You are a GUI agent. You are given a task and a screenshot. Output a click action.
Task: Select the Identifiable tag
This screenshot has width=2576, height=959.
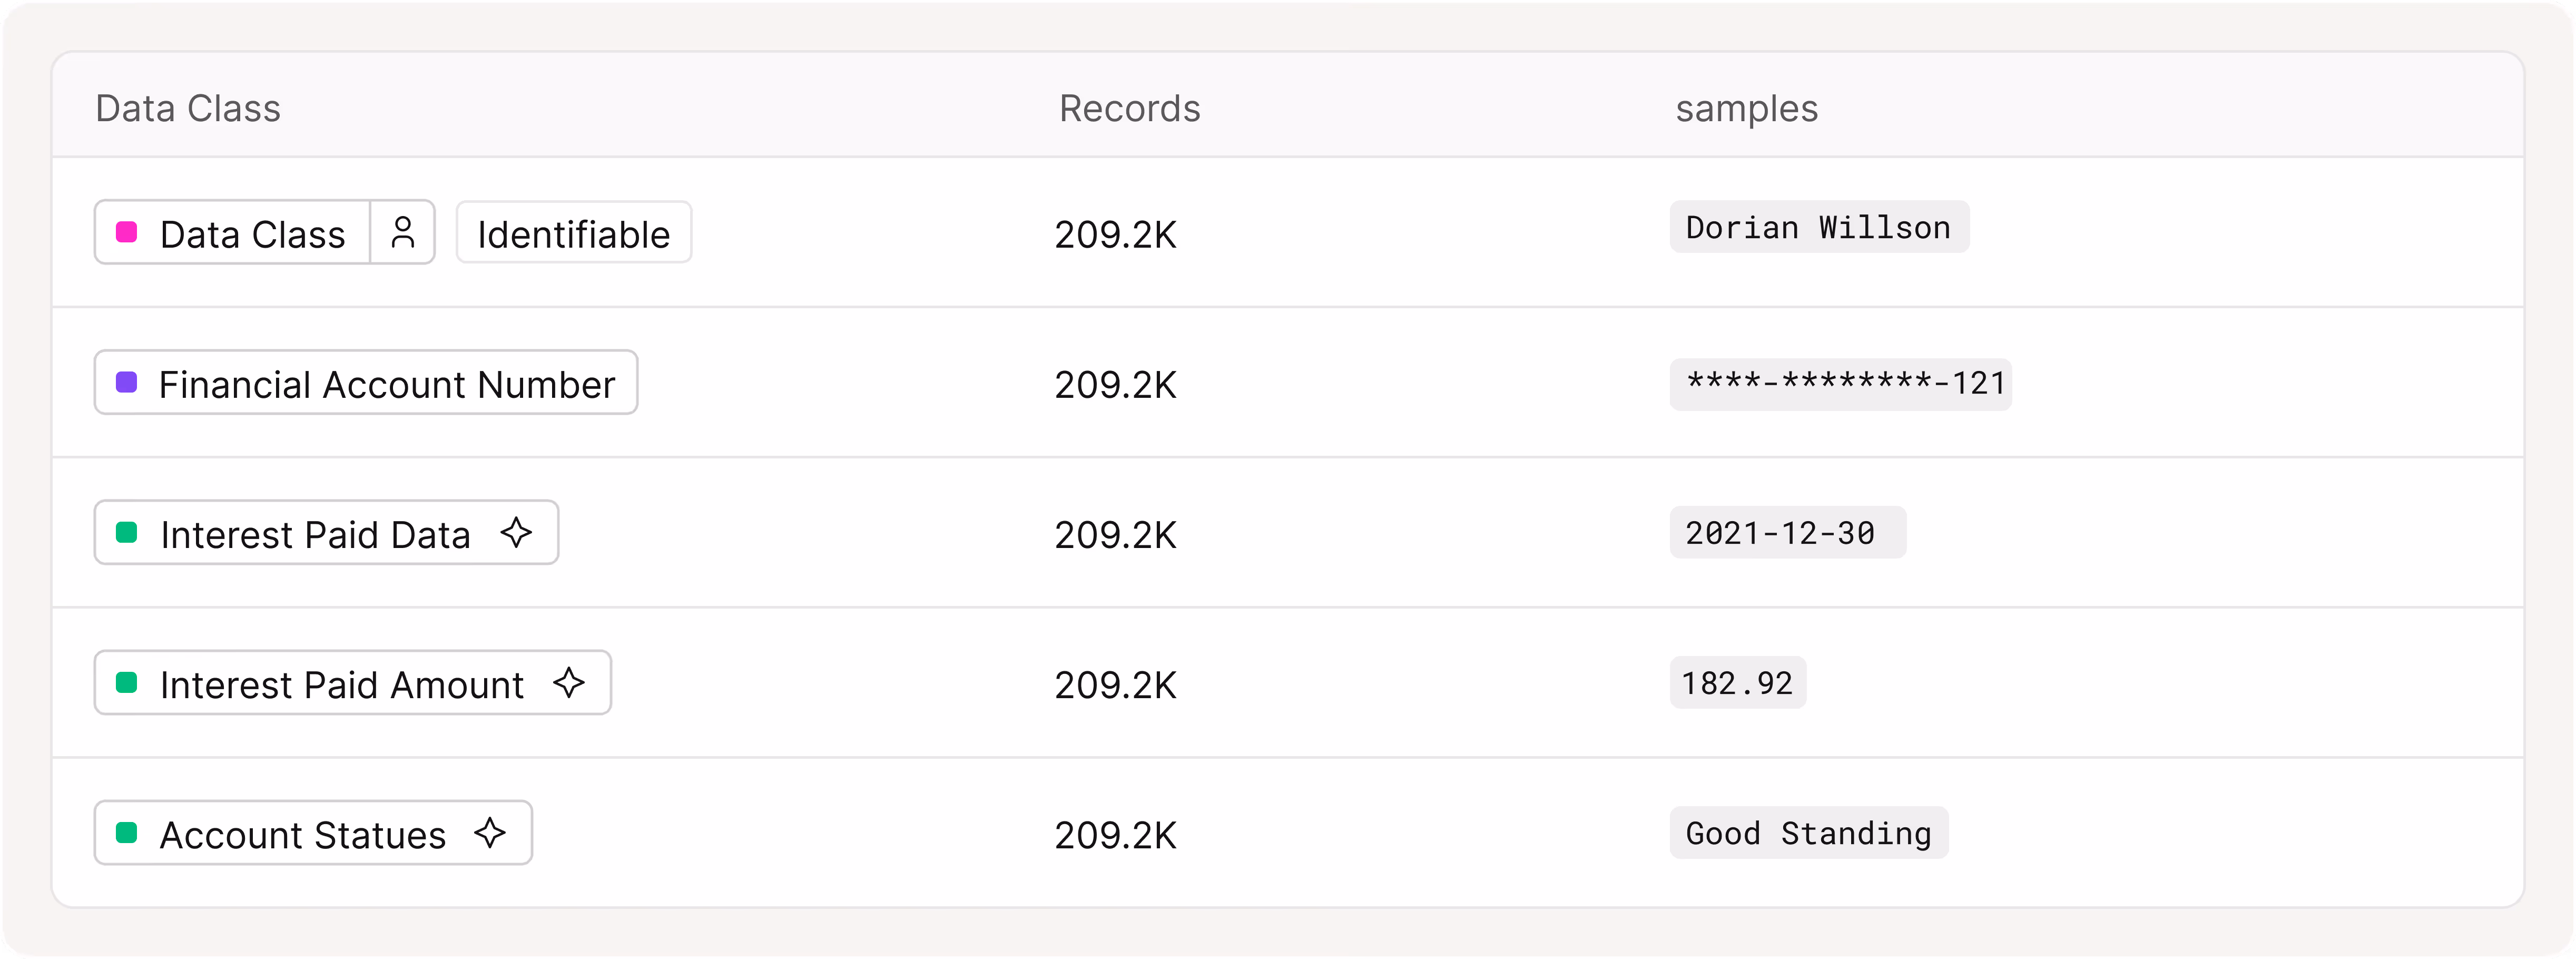574,233
